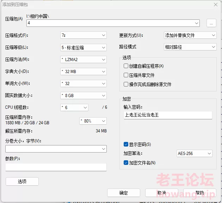The image size is (222, 203).
Task: Expand the 单词大小 dropdown showing 32
Action: coord(84,84)
